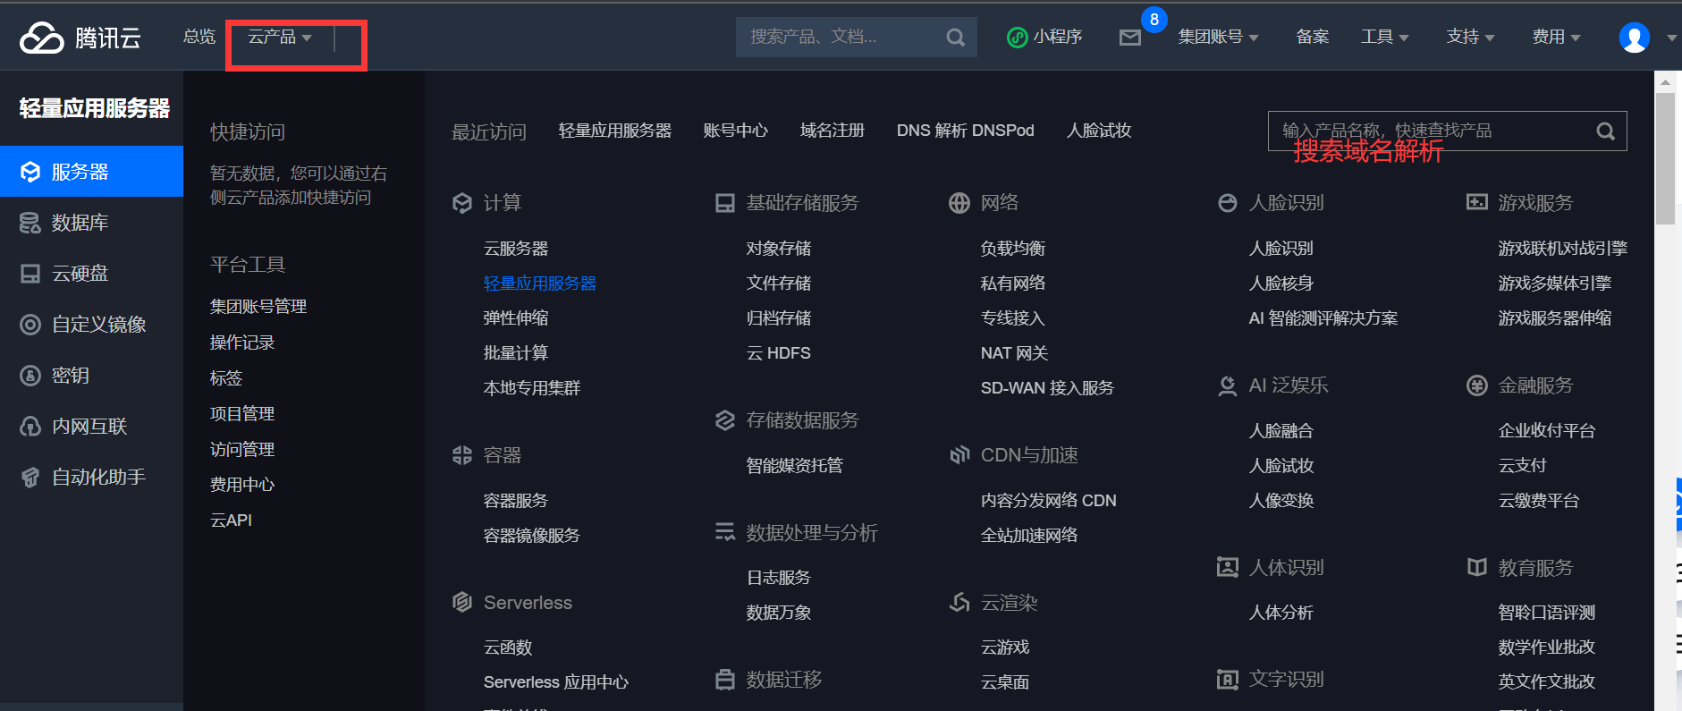
Task: Open the mail notifications envelope icon
Action: pyautogui.click(x=1130, y=38)
